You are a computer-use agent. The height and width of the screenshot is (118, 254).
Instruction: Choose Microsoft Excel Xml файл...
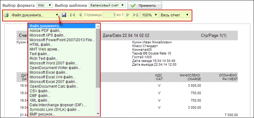coord(62,77)
